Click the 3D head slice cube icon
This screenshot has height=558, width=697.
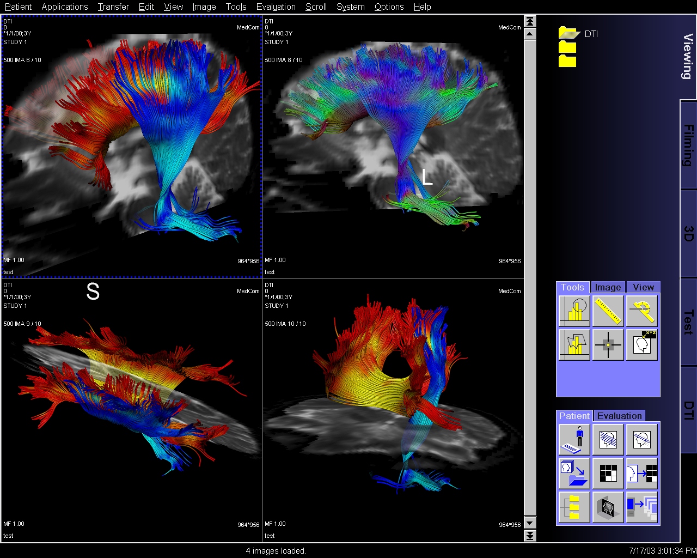(608, 507)
